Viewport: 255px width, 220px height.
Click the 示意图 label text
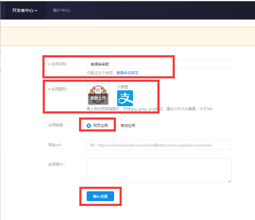click(x=122, y=87)
